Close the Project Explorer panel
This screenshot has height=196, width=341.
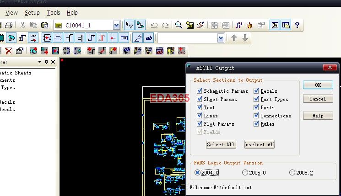pos(53,62)
